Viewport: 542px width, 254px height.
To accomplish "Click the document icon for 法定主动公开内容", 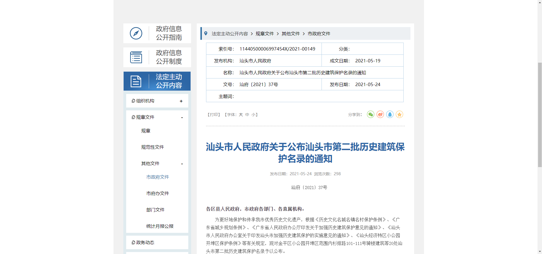I will pyautogui.click(x=136, y=81).
